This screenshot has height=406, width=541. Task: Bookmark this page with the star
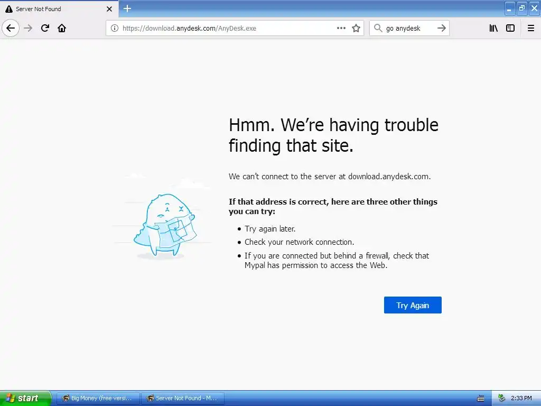[356, 28]
